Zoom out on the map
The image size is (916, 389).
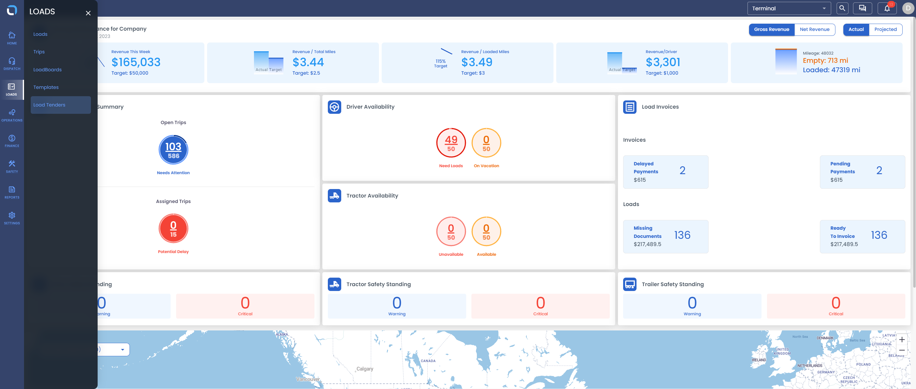click(902, 350)
